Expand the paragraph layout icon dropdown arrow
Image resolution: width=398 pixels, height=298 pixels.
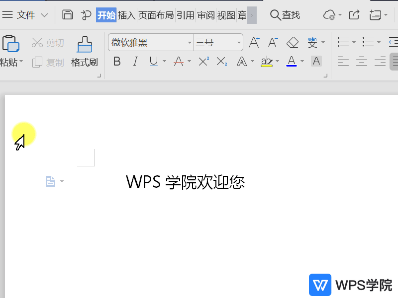click(62, 181)
